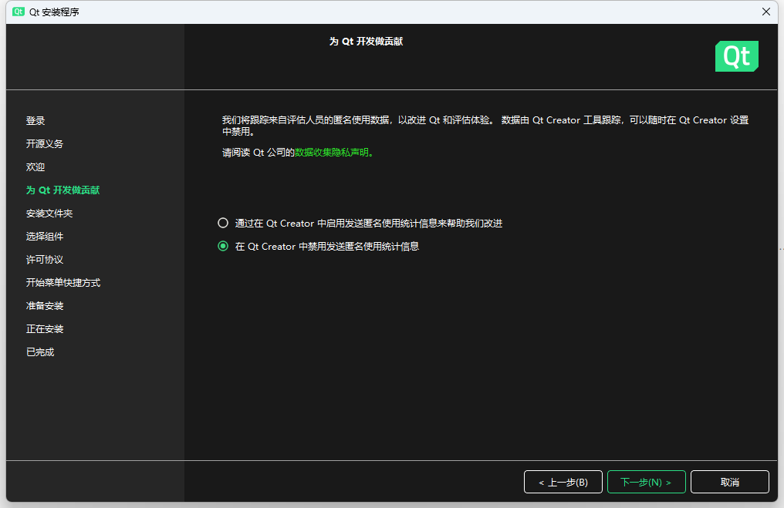The image size is (784, 508).
Task: Click the Qt 安装程序 window title text
Action: (x=54, y=12)
